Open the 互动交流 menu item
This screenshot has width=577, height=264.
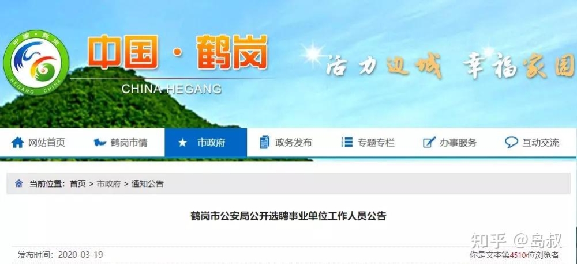[x=532, y=143]
